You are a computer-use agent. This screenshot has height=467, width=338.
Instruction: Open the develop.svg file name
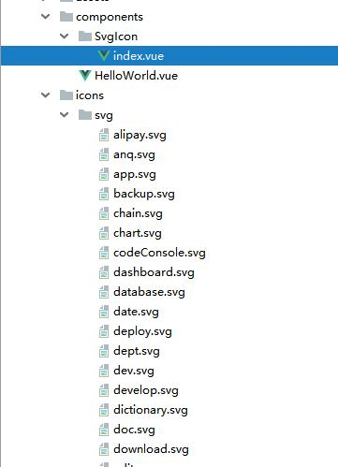(x=146, y=390)
